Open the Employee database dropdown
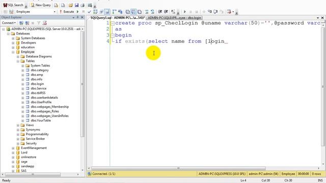The width and height of the screenshot is (326, 183). [55, 12]
